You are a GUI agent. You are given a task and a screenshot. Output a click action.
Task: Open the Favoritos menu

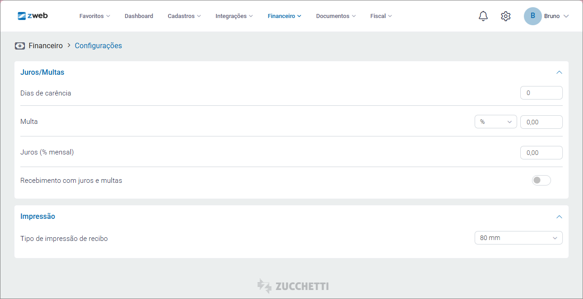pos(94,16)
